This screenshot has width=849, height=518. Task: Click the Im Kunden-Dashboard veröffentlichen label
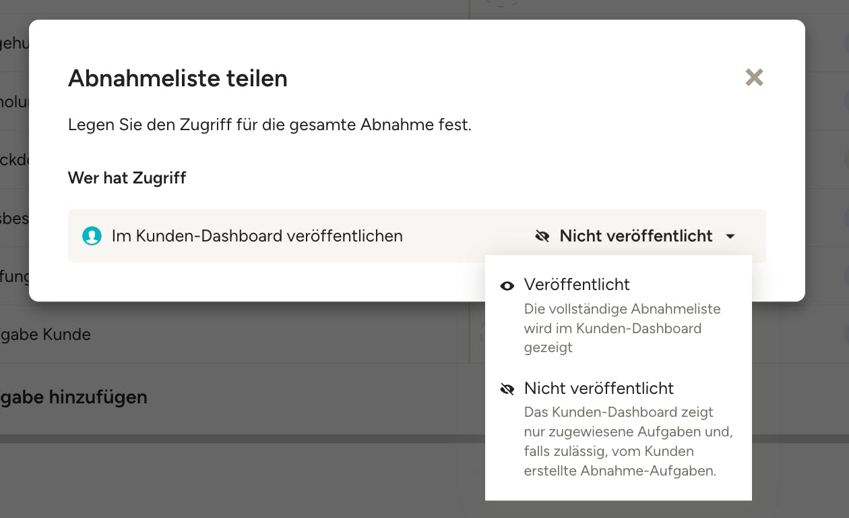[x=257, y=236]
